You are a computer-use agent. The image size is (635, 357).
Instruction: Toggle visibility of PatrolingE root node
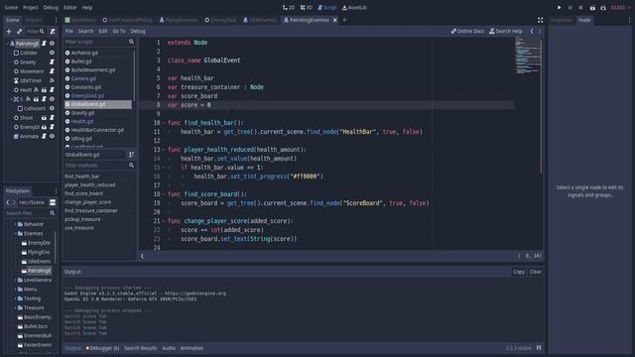click(52, 44)
